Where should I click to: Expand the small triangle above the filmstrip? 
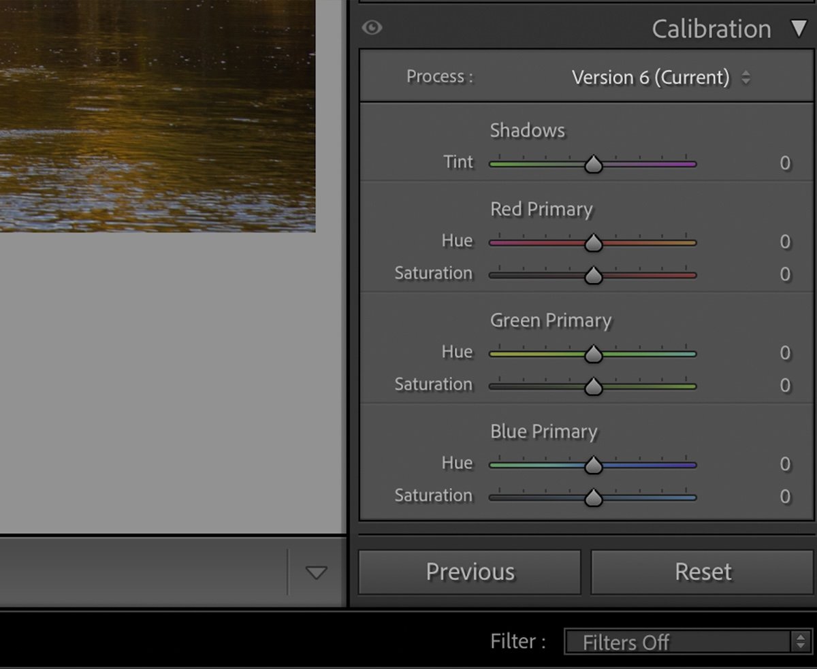click(315, 574)
